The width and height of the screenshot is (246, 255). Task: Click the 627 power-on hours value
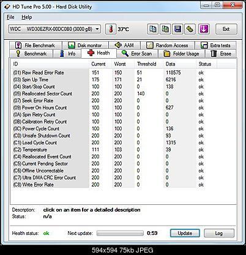(x=170, y=108)
